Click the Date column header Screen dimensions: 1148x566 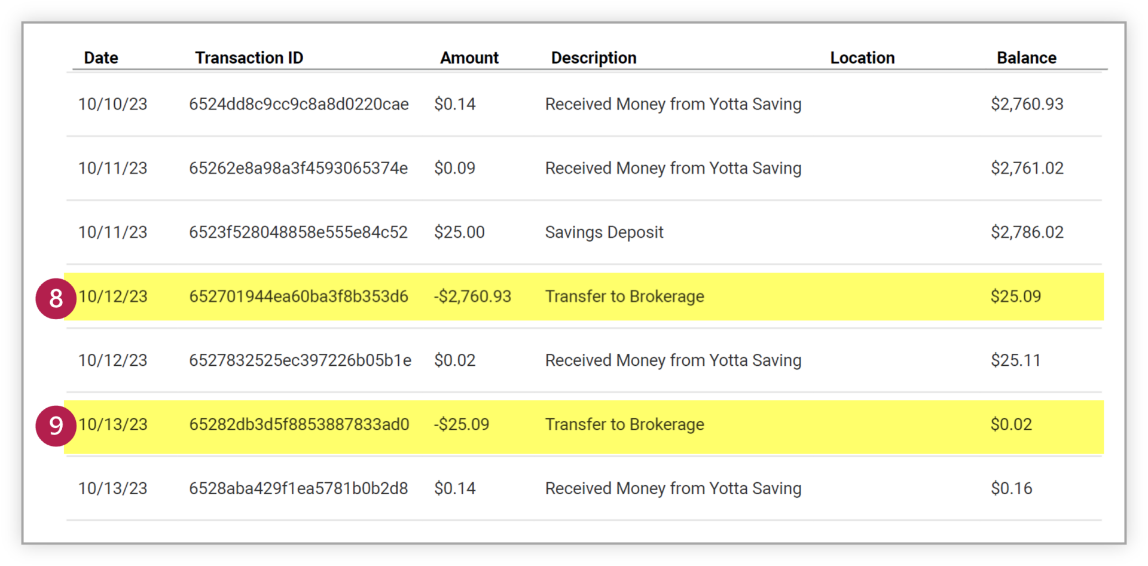pos(100,58)
